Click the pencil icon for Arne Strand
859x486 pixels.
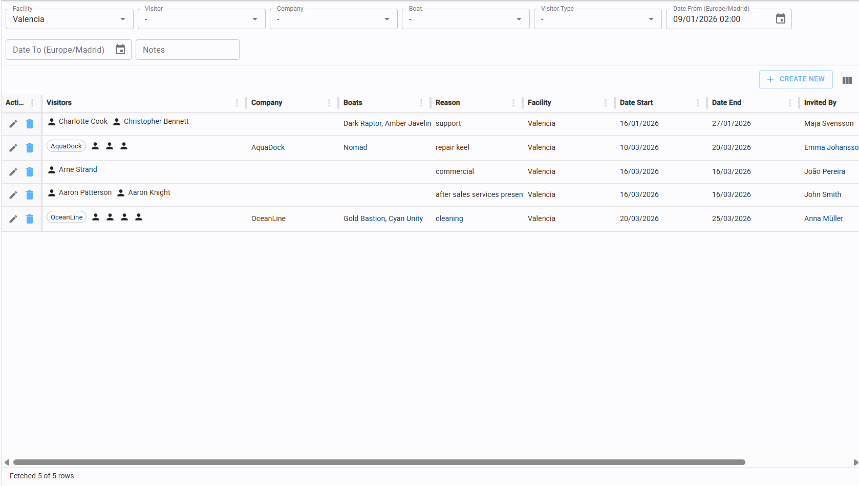13,172
